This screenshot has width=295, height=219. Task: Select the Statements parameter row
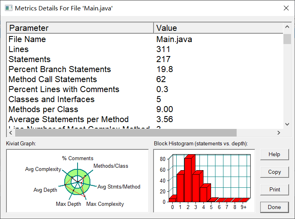[x=145, y=59]
